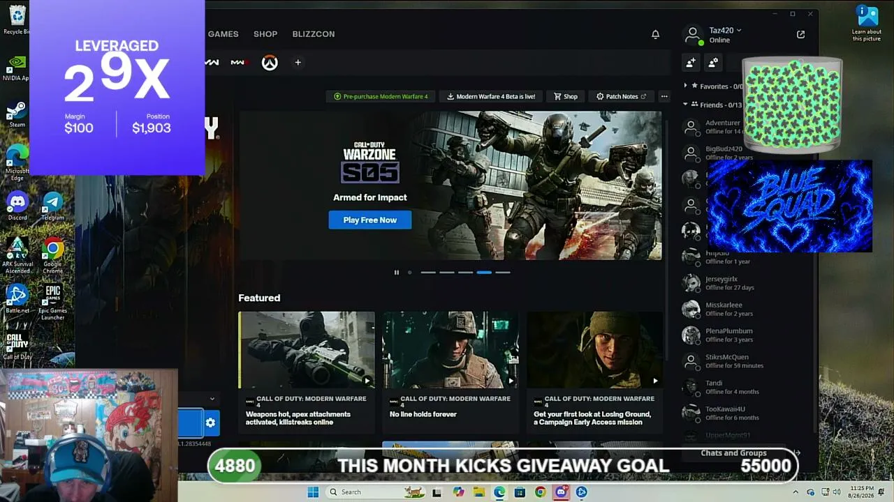Select the currently highlighted carousel slide indicator
This screenshot has height=502, width=894.
(484, 273)
